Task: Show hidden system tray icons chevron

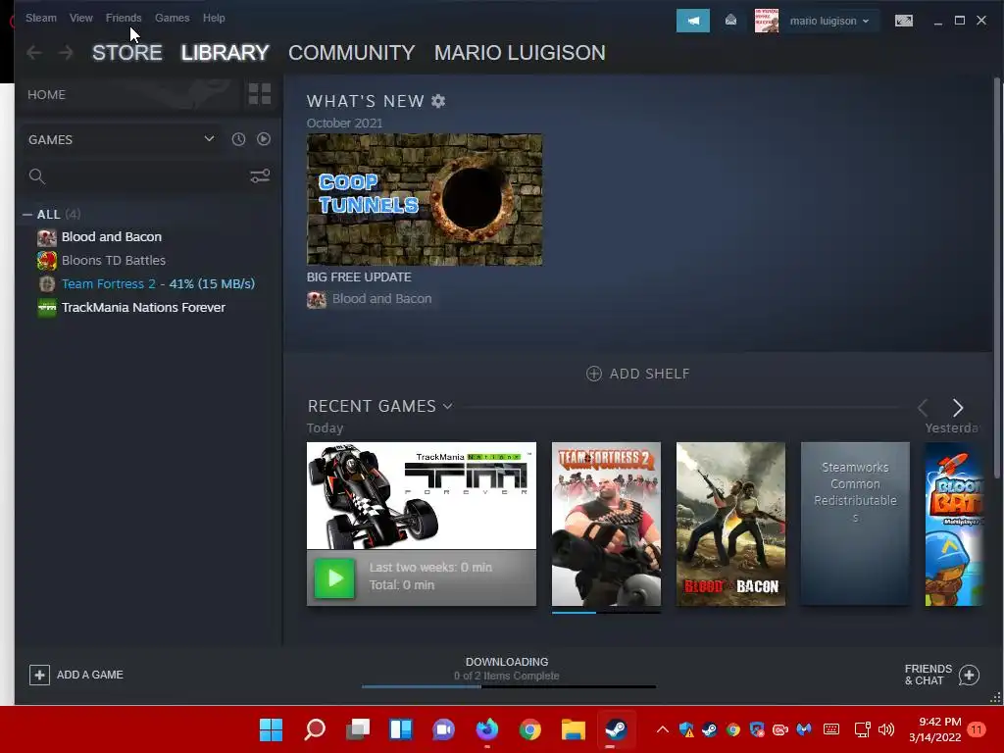Action: 663,729
